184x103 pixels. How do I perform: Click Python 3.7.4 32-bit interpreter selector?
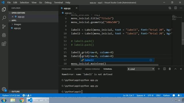tap(11, 95)
